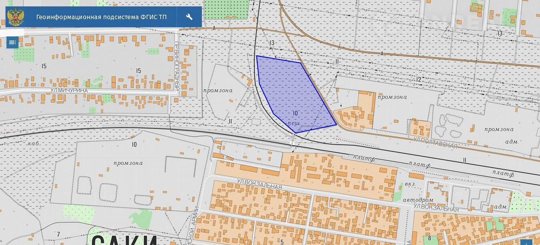The image size is (540, 245).
Task: Click the number '8' map label
Action: tap(429, 238)
